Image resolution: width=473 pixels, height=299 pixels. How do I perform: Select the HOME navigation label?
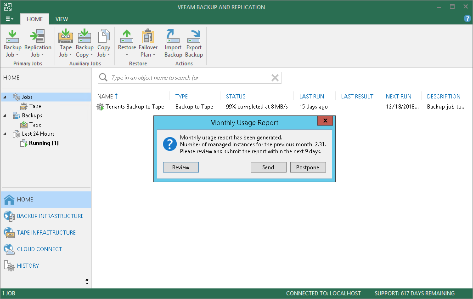click(x=25, y=200)
